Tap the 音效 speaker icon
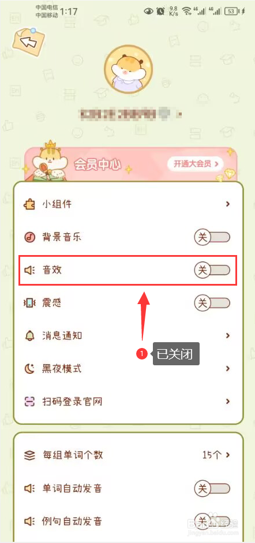Screen dimensions: 255x543 (x=29, y=270)
